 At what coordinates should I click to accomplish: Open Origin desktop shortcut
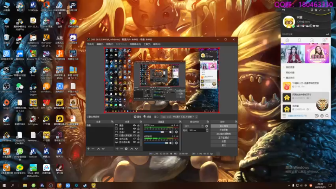coord(6,104)
